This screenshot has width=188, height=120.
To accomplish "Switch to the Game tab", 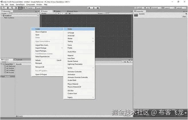I will (57, 11).
